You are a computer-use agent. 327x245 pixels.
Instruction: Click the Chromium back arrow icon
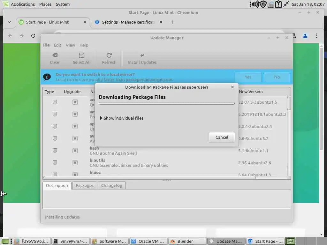10,36
